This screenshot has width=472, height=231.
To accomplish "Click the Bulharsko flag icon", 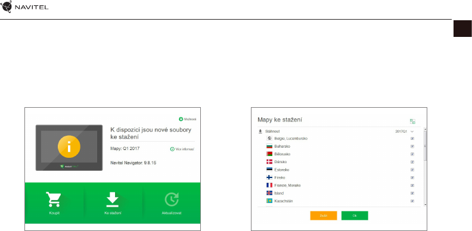I will (x=269, y=146).
